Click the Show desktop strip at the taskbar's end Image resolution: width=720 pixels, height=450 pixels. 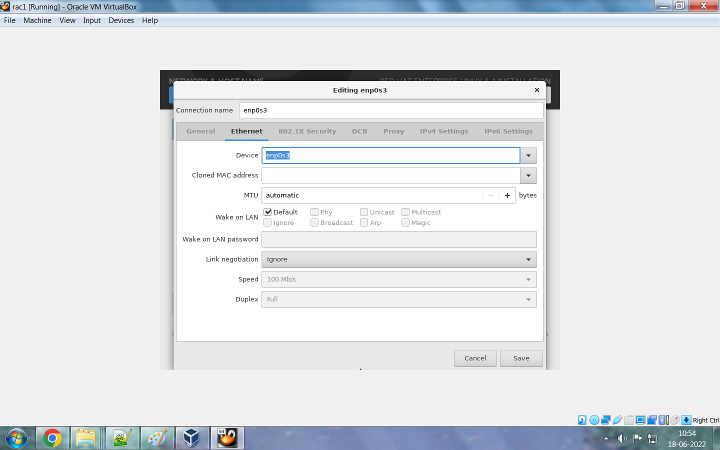point(716,438)
